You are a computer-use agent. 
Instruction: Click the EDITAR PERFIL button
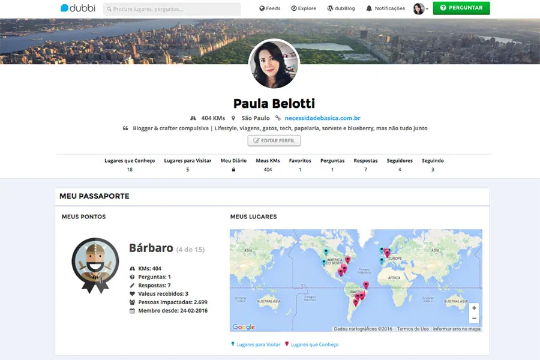(x=274, y=140)
